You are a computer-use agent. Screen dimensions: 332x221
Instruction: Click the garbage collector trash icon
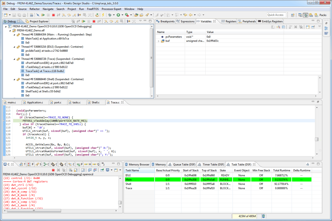[263, 216]
